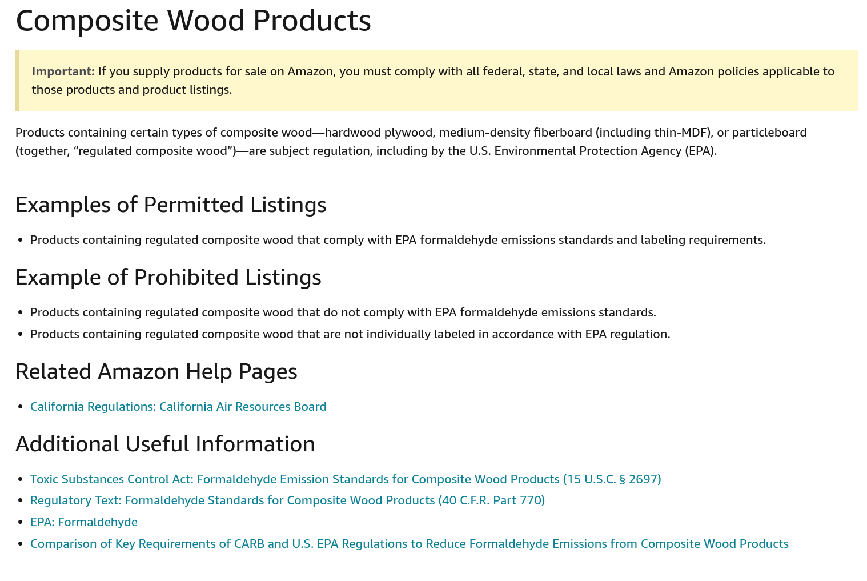Click the first prohibited listings bullet
867x581 pixels.
pyautogui.click(x=343, y=312)
